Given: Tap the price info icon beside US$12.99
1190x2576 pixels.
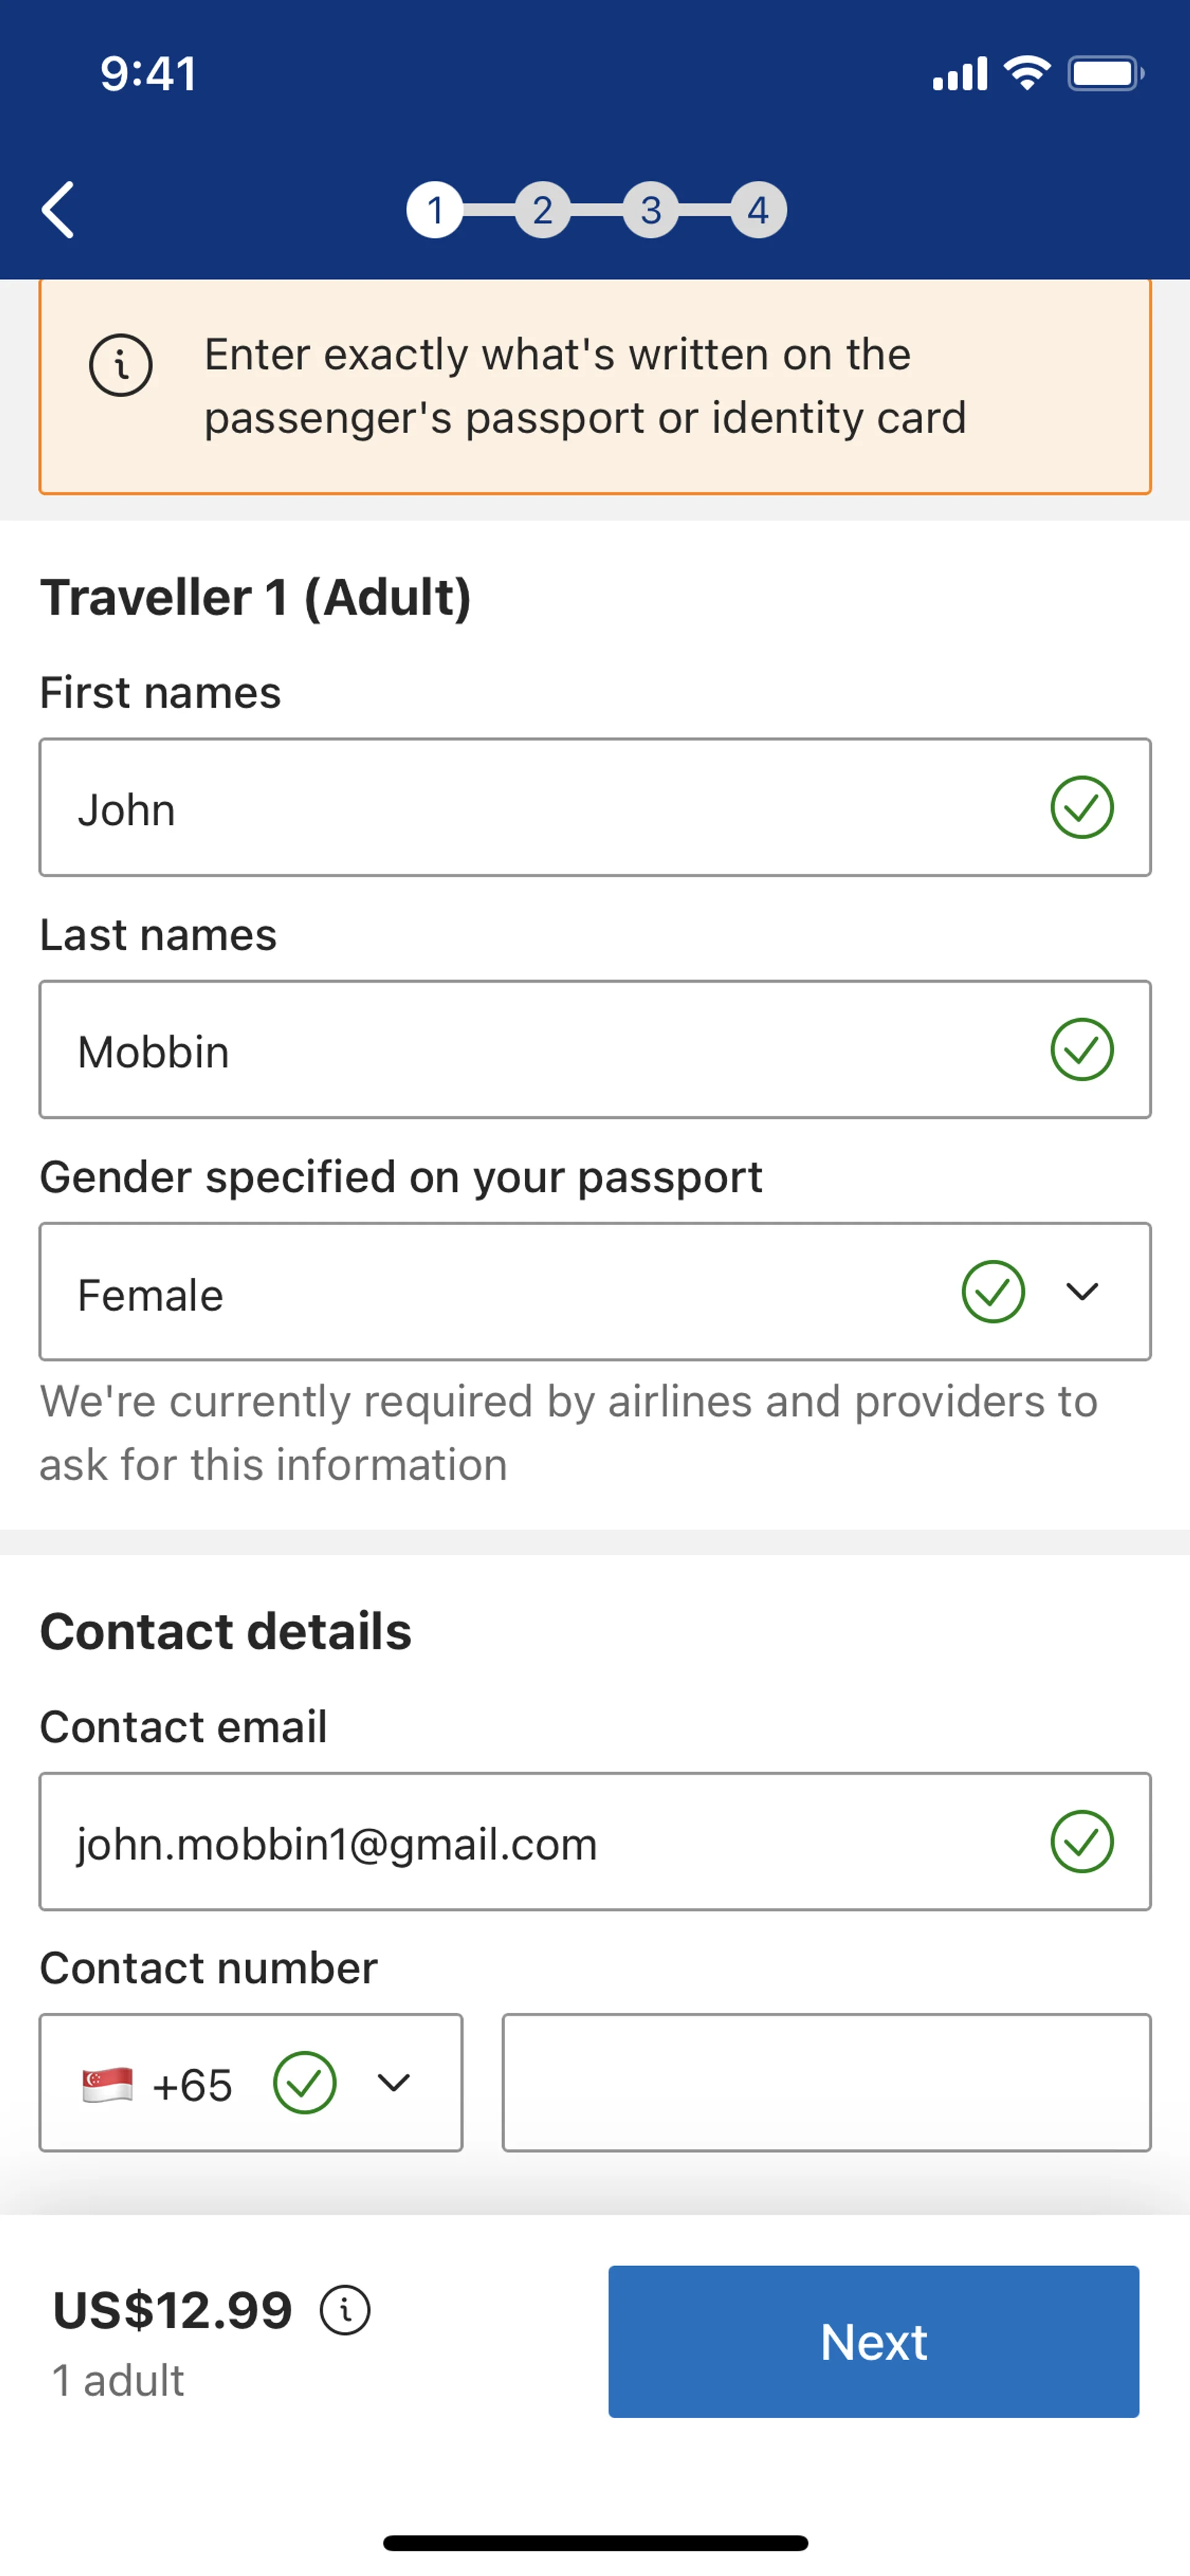Looking at the screenshot, I should coord(345,2311).
